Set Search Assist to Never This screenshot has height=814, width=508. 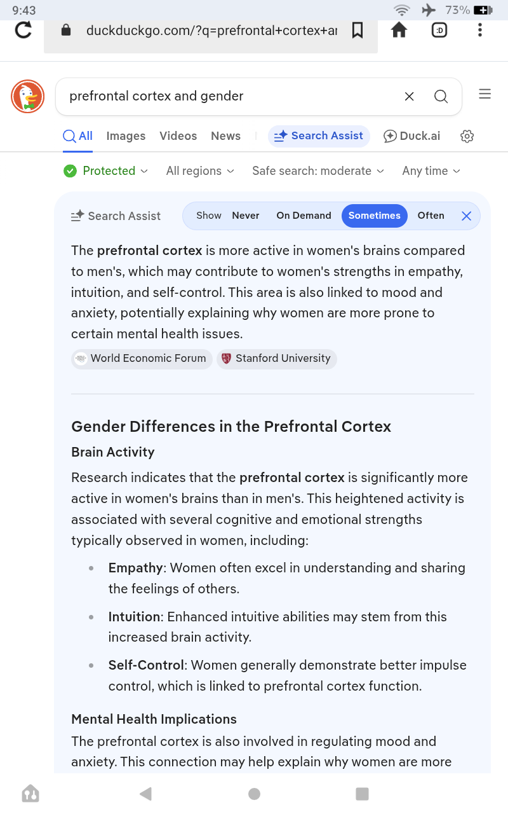coord(246,216)
